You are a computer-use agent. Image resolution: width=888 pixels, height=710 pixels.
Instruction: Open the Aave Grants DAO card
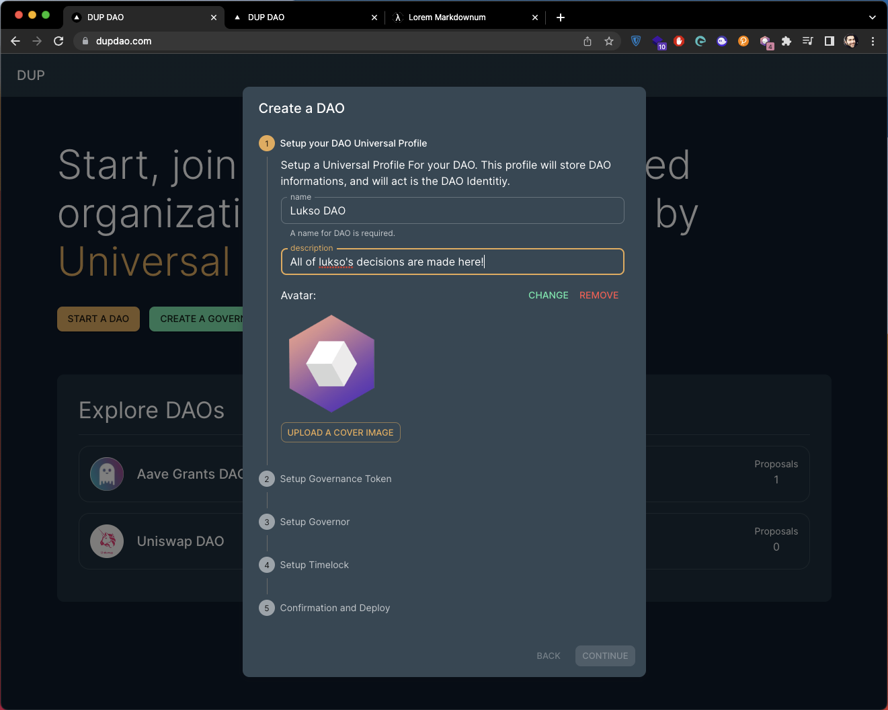[x=161, y=474]
